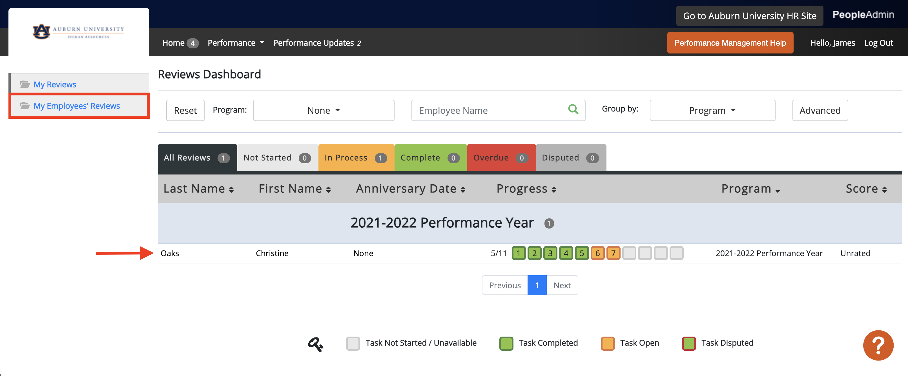Click the Task Disputed red-bordered legend swatch
Image resolution: width=908 pixels, height=376 pixels.
pos(689,343)
